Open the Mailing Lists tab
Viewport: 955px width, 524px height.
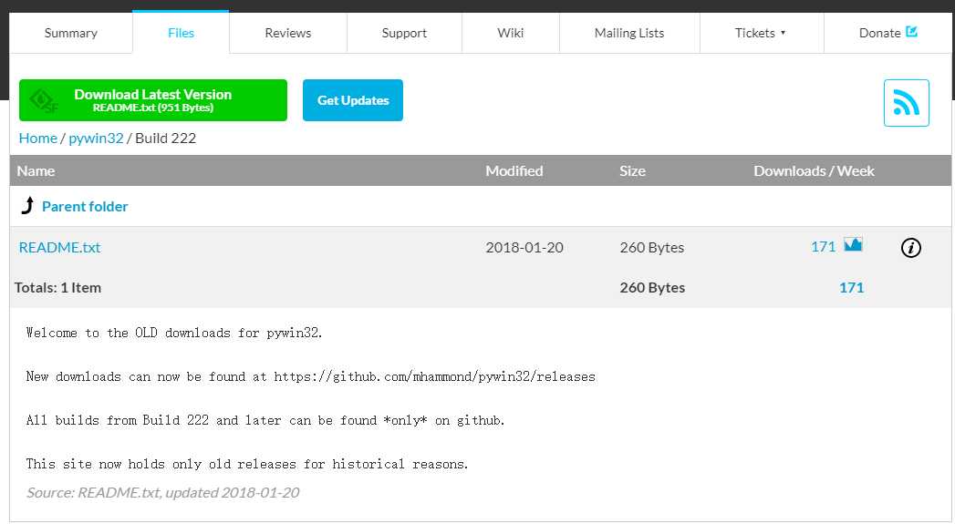(629, 33)
